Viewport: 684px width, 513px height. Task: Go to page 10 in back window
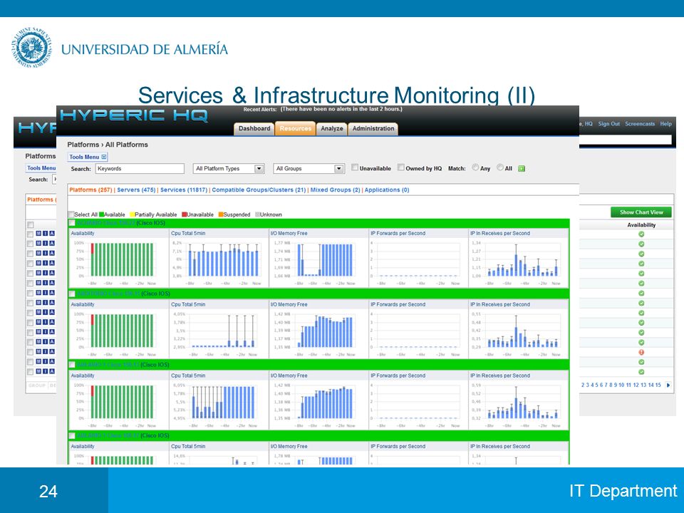click(x=621, y=385)
